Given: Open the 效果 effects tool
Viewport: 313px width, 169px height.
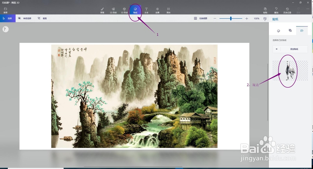Looking at the screenshot, I should tap(157, 10).
